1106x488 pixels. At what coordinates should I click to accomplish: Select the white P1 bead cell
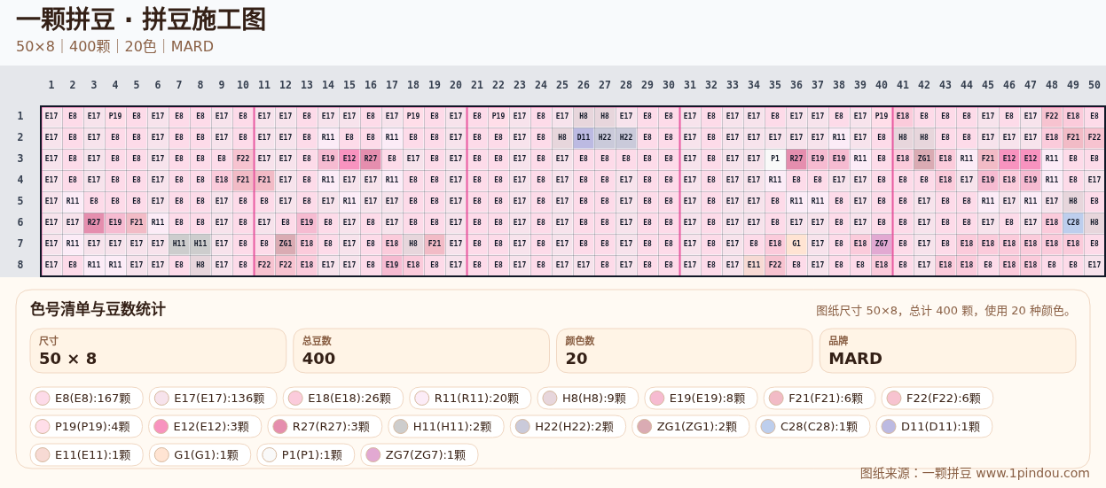pyautogui.click(x=775, y=159)
